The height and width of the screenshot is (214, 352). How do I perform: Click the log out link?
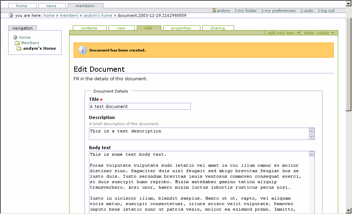(328, 11)
